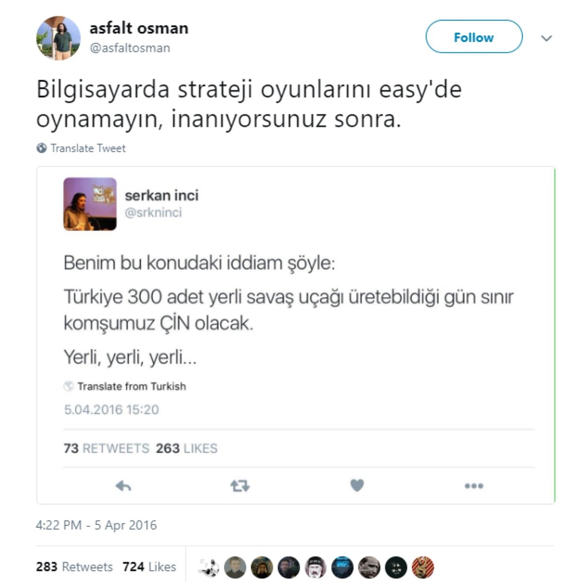Follow asfalt osman
The width and height of the screenshot is (579, 582).
pos(474,37)
